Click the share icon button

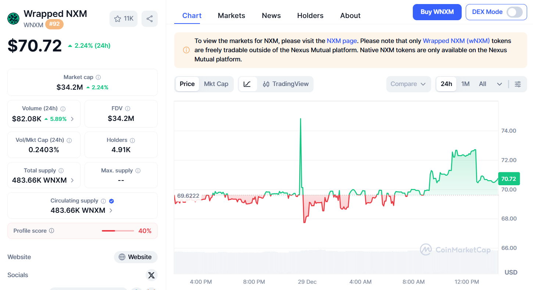(150, 19)
